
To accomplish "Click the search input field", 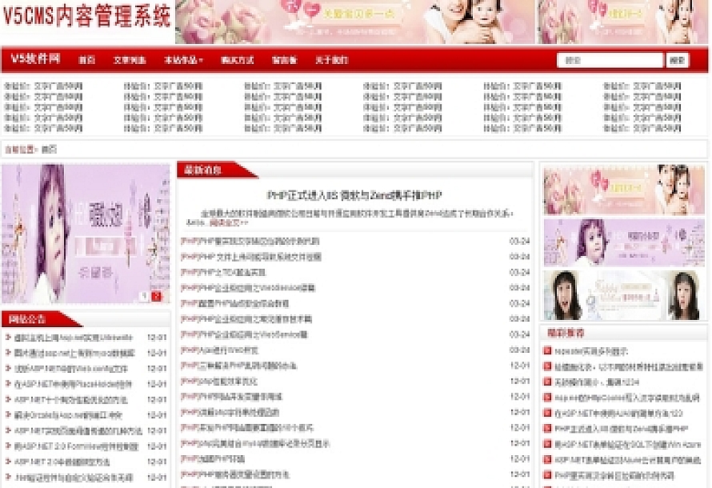I will [x=609, y=60].
